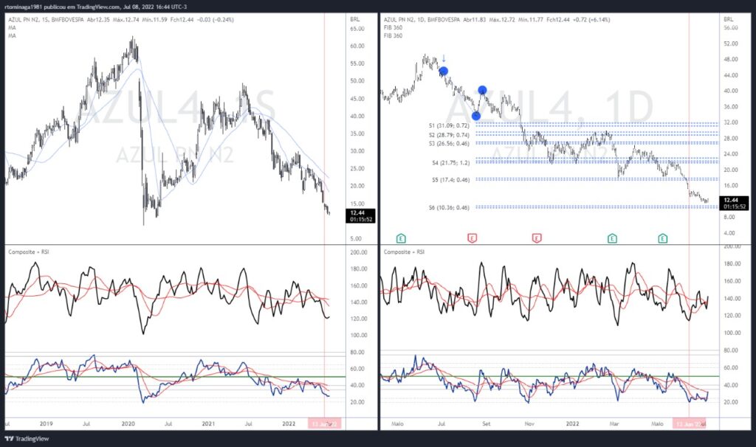Click 2021 on the weekly time axis
The width and height of the screenshot is (756, 447).
coord(208,424)
